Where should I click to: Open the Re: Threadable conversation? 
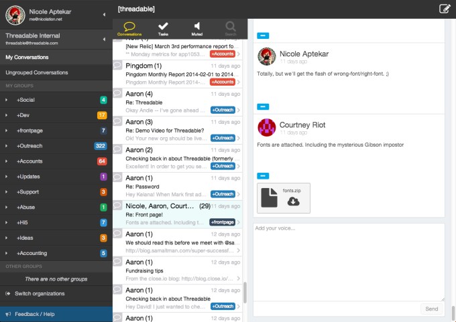(178, 102)
